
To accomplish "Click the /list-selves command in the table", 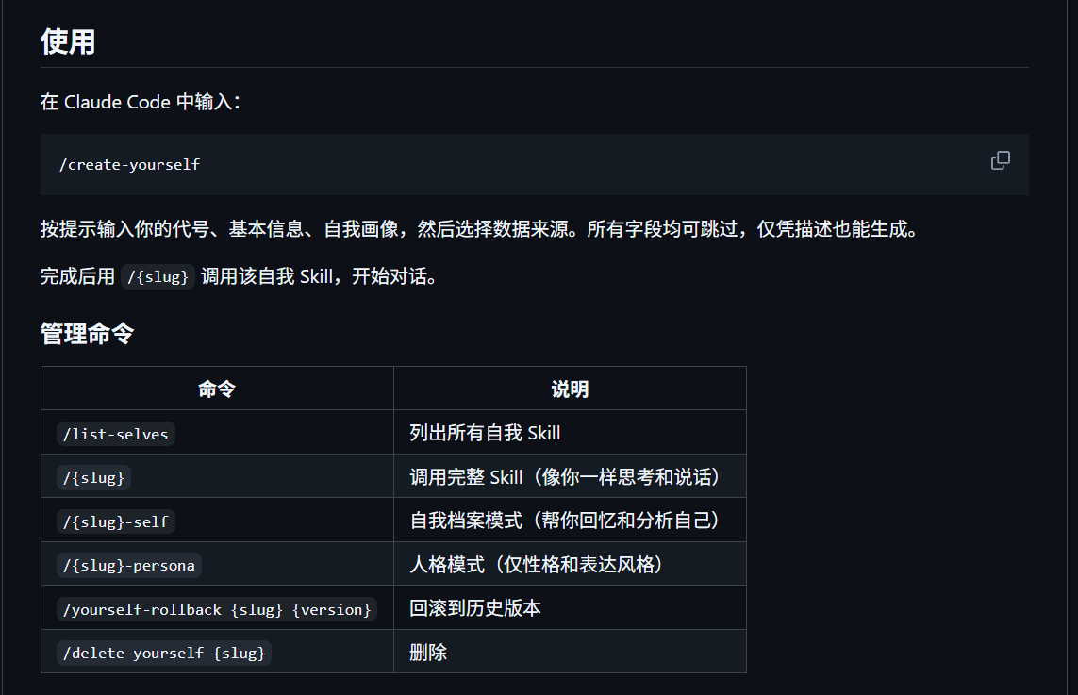I will [115, 434].
